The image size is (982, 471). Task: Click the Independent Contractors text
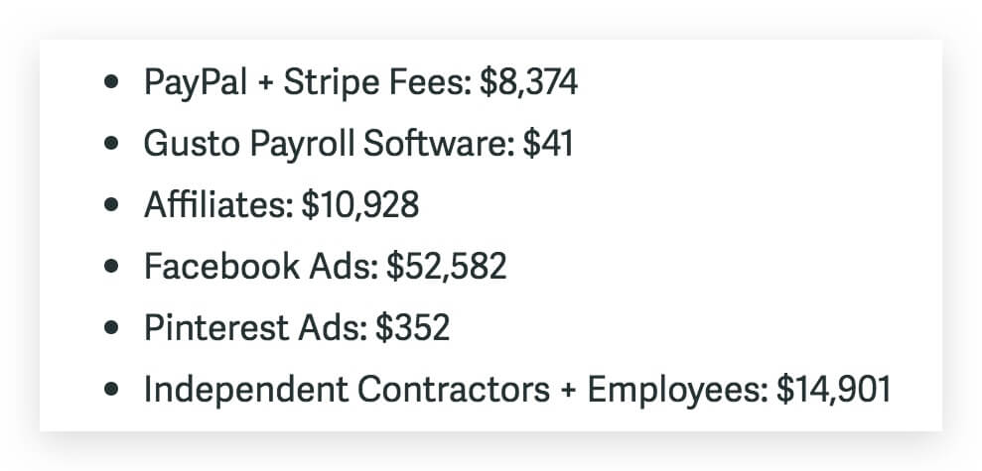347,390
